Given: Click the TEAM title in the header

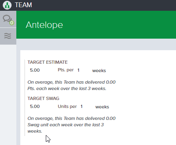Looking at the screenshot, I should click(x=23, y=5).
